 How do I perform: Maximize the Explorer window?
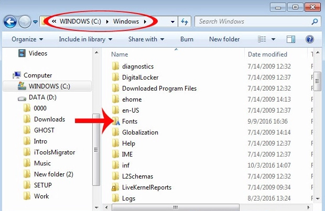[x=295, y=7]
